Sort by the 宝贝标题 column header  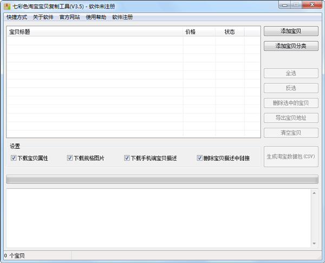95,32
